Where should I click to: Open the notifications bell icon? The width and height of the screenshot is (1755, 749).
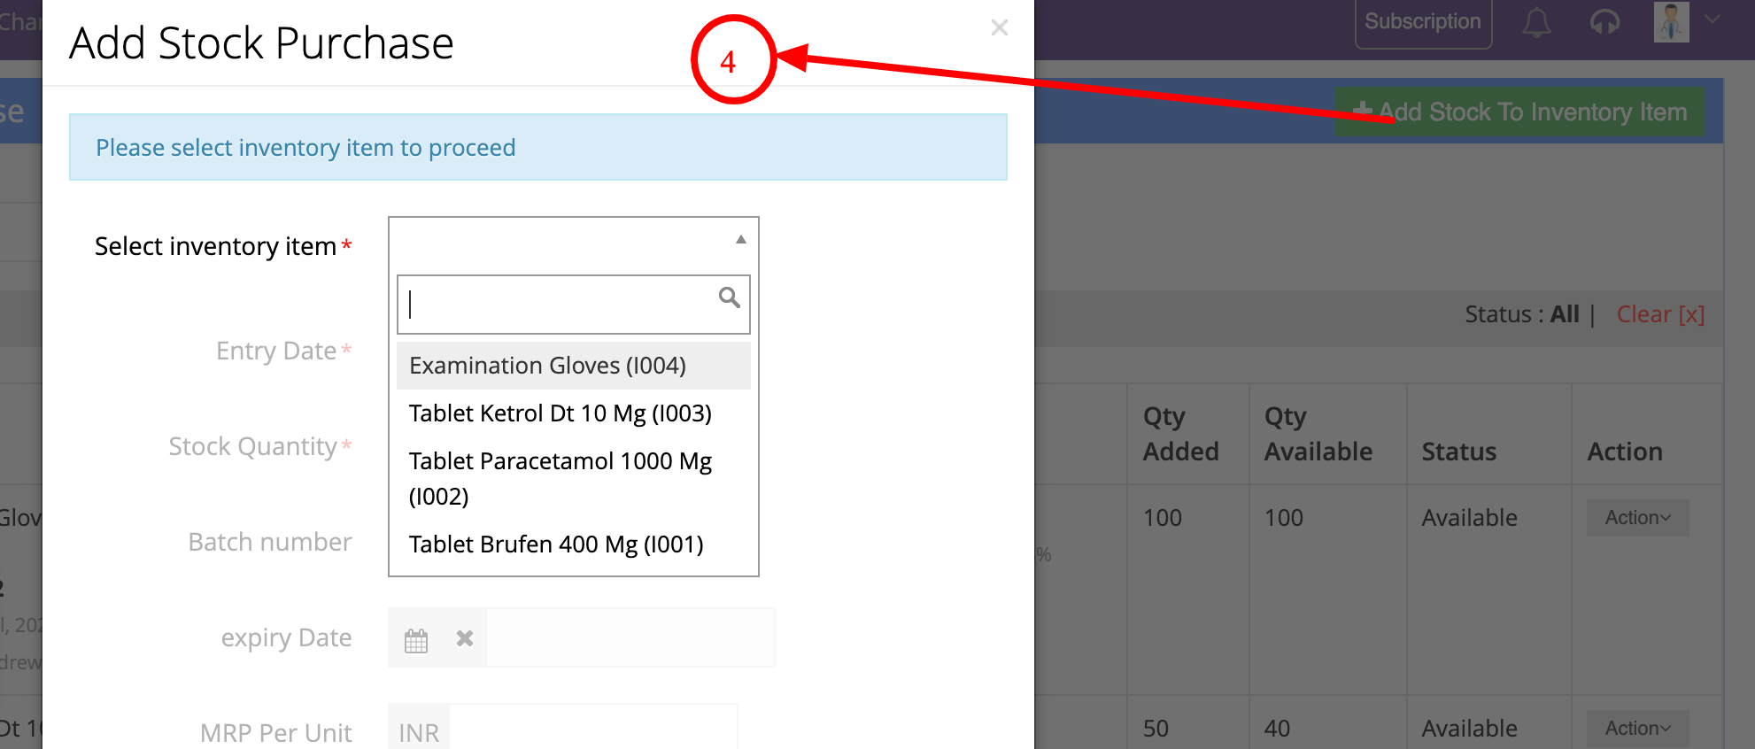pos(1536,22)
